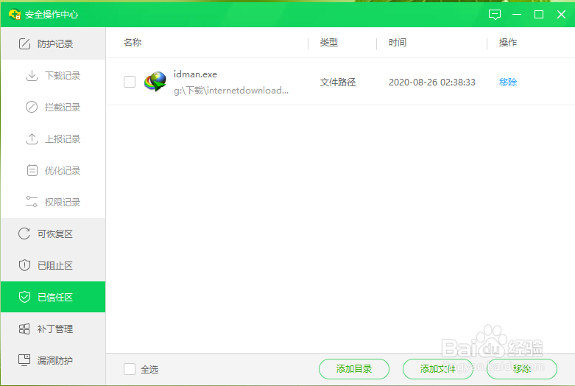The image size is (575, 386).
Task: Click the 已信任区 shield check icon
Action: point(24,297)
